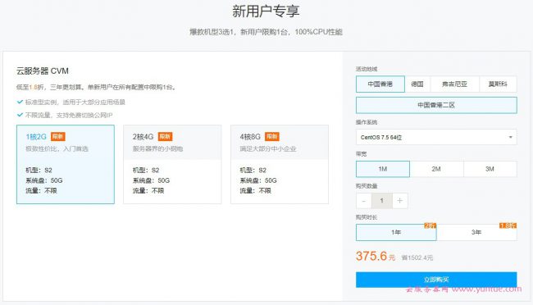
Task: Click the purchase quantity field showing 1
Action: coord(382,201)
